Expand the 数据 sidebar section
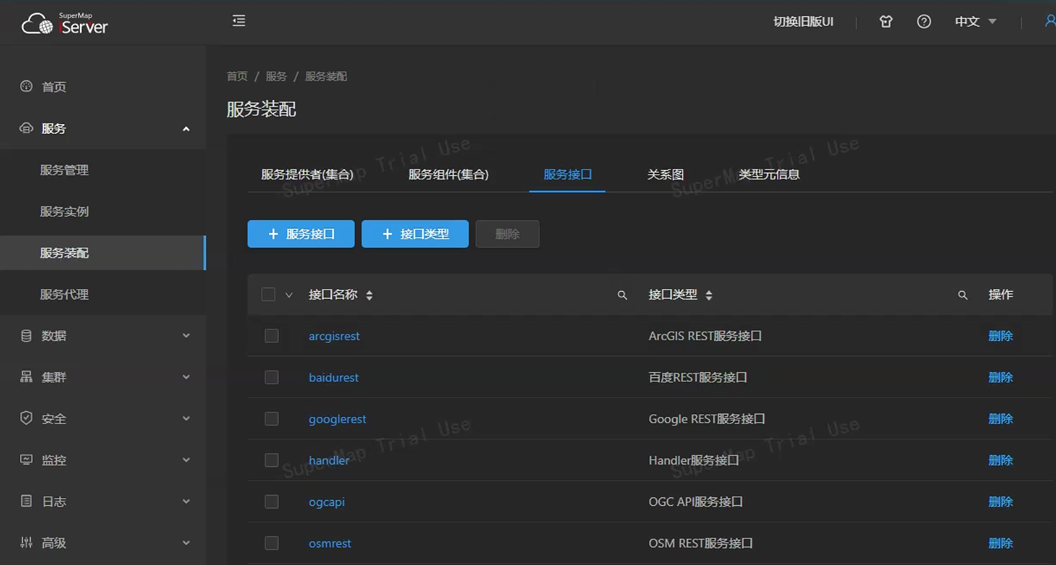 186,336
